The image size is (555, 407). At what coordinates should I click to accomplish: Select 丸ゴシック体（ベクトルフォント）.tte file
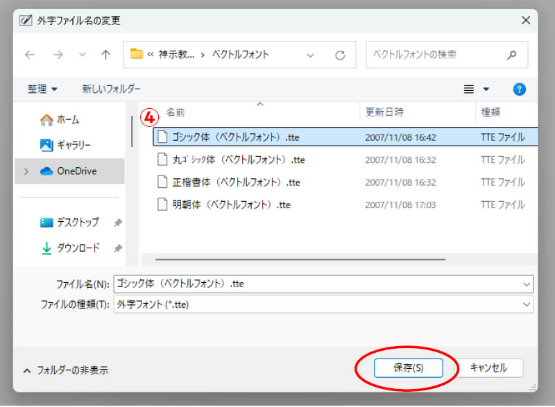(345, 160)
